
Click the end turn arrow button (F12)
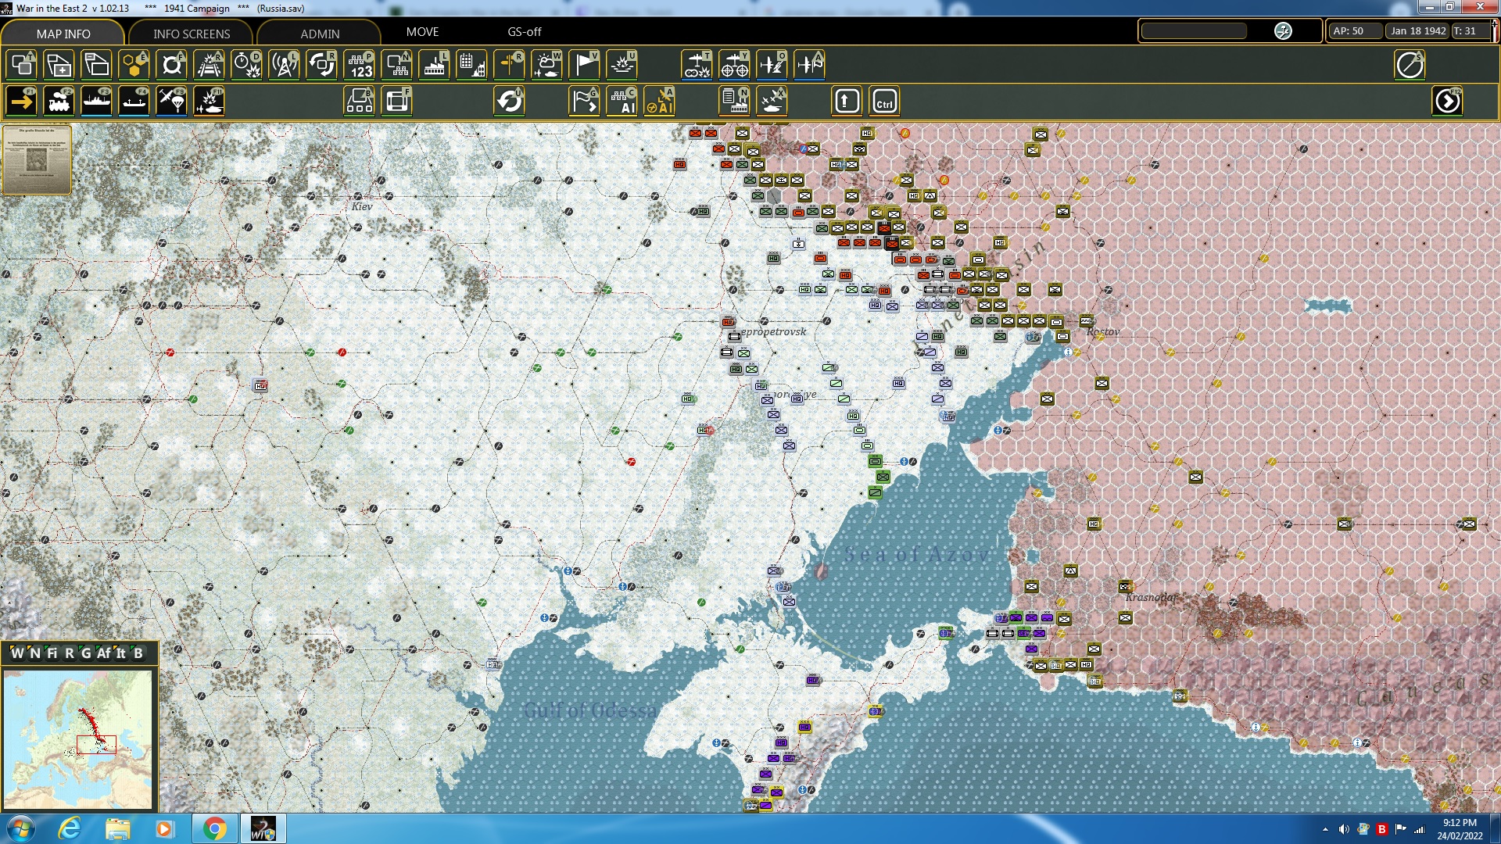[x=1447, y=102]
